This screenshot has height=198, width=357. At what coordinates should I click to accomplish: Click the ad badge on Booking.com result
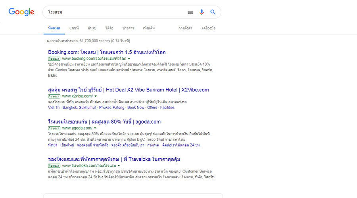pyautogui.click(x=54, y=59)
